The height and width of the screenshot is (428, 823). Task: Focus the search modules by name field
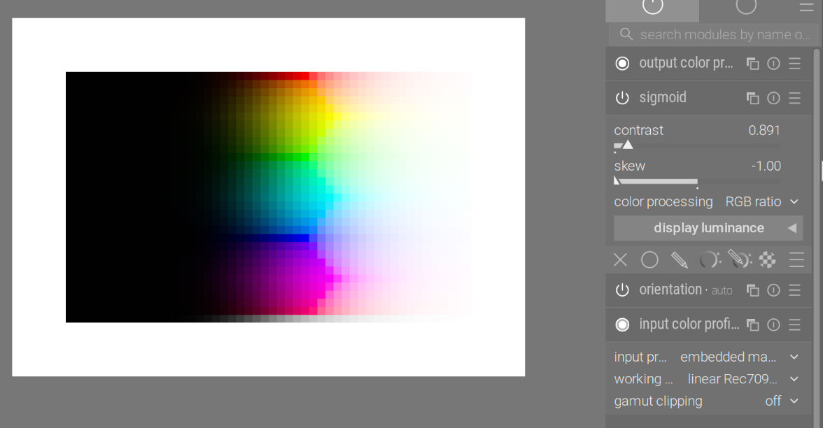pos(712,35)
